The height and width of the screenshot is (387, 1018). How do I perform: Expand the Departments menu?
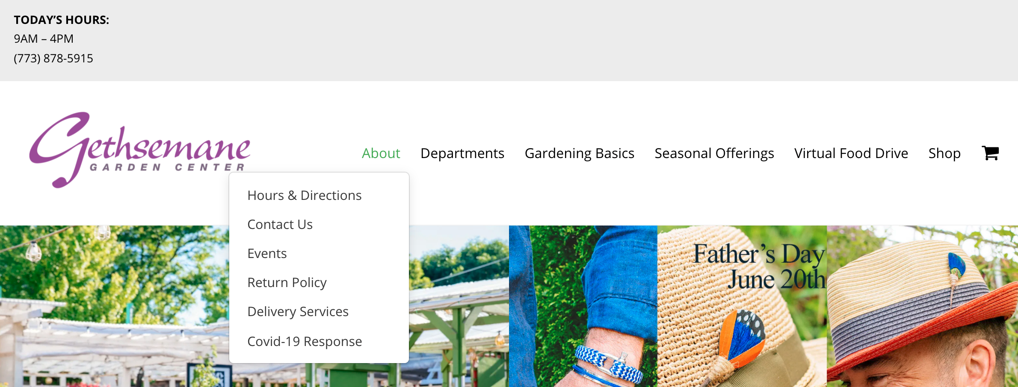tap(462, 153)
